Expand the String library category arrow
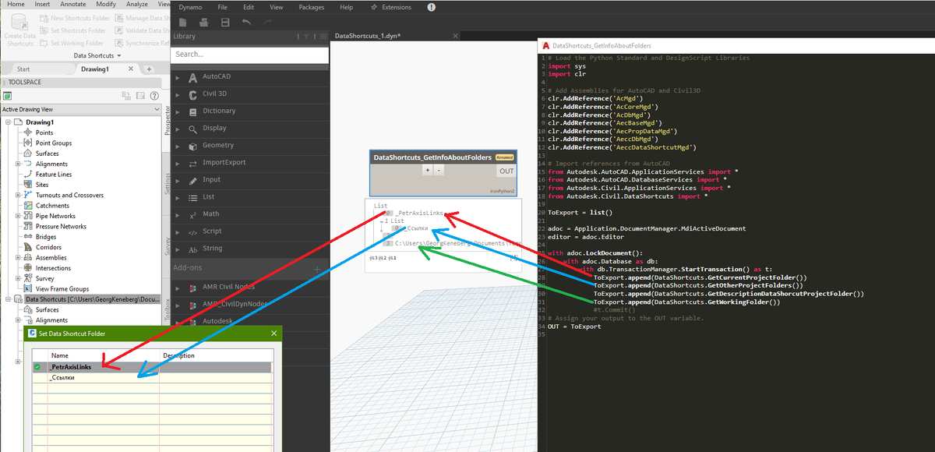935x452 pixels. pos(178,249)
